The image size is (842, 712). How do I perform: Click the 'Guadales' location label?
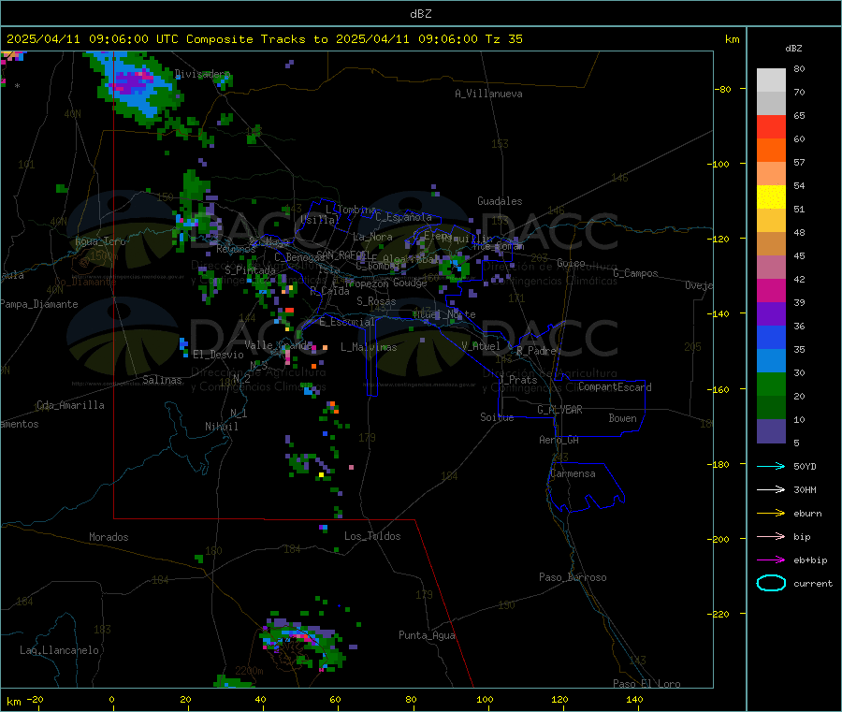(500, 201)
